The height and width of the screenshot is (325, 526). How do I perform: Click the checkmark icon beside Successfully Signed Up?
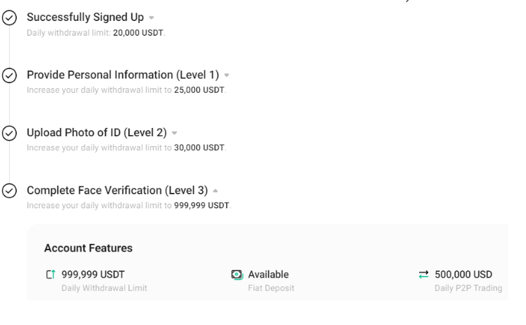coord(9,17)
